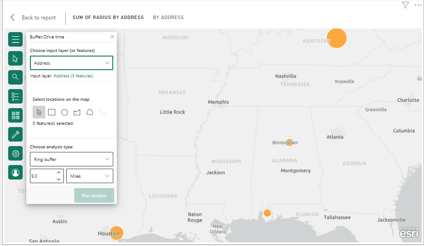The width and height of the screenshot is (424, 246).
Task: Open the more options ellipsis menu
Action: click(x=418, y=5)
